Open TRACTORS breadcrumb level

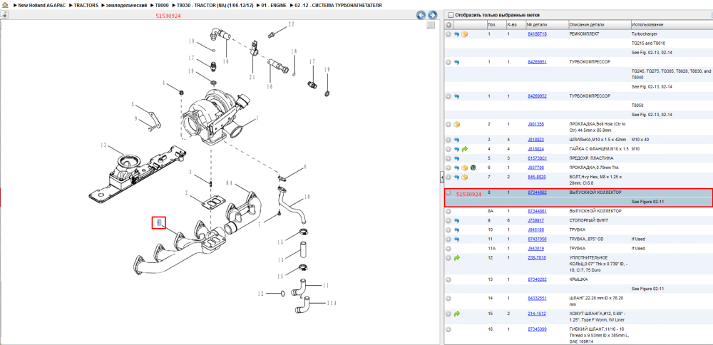tap(86, 5)
